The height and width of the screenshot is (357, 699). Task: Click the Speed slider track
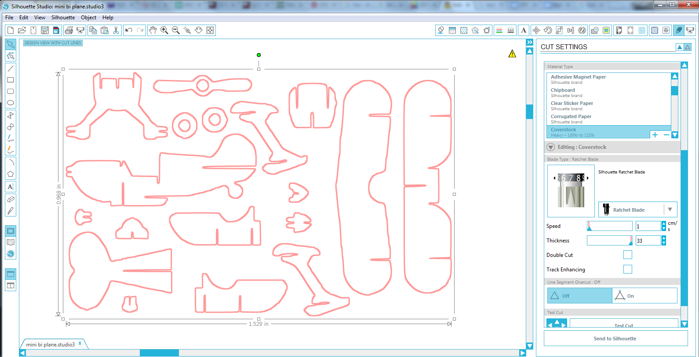pos(610,226)
